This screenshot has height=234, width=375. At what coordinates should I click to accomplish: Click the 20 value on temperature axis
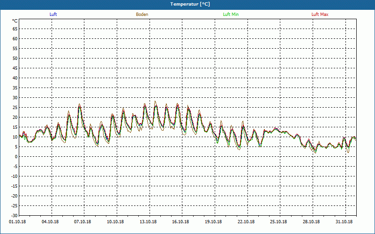pos(15,117)
